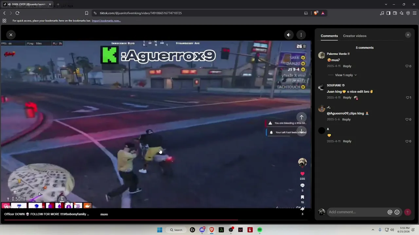The image size is (419, 235).
Task: Close the TikTok video viewer
Action: click(x=11, y=35)
